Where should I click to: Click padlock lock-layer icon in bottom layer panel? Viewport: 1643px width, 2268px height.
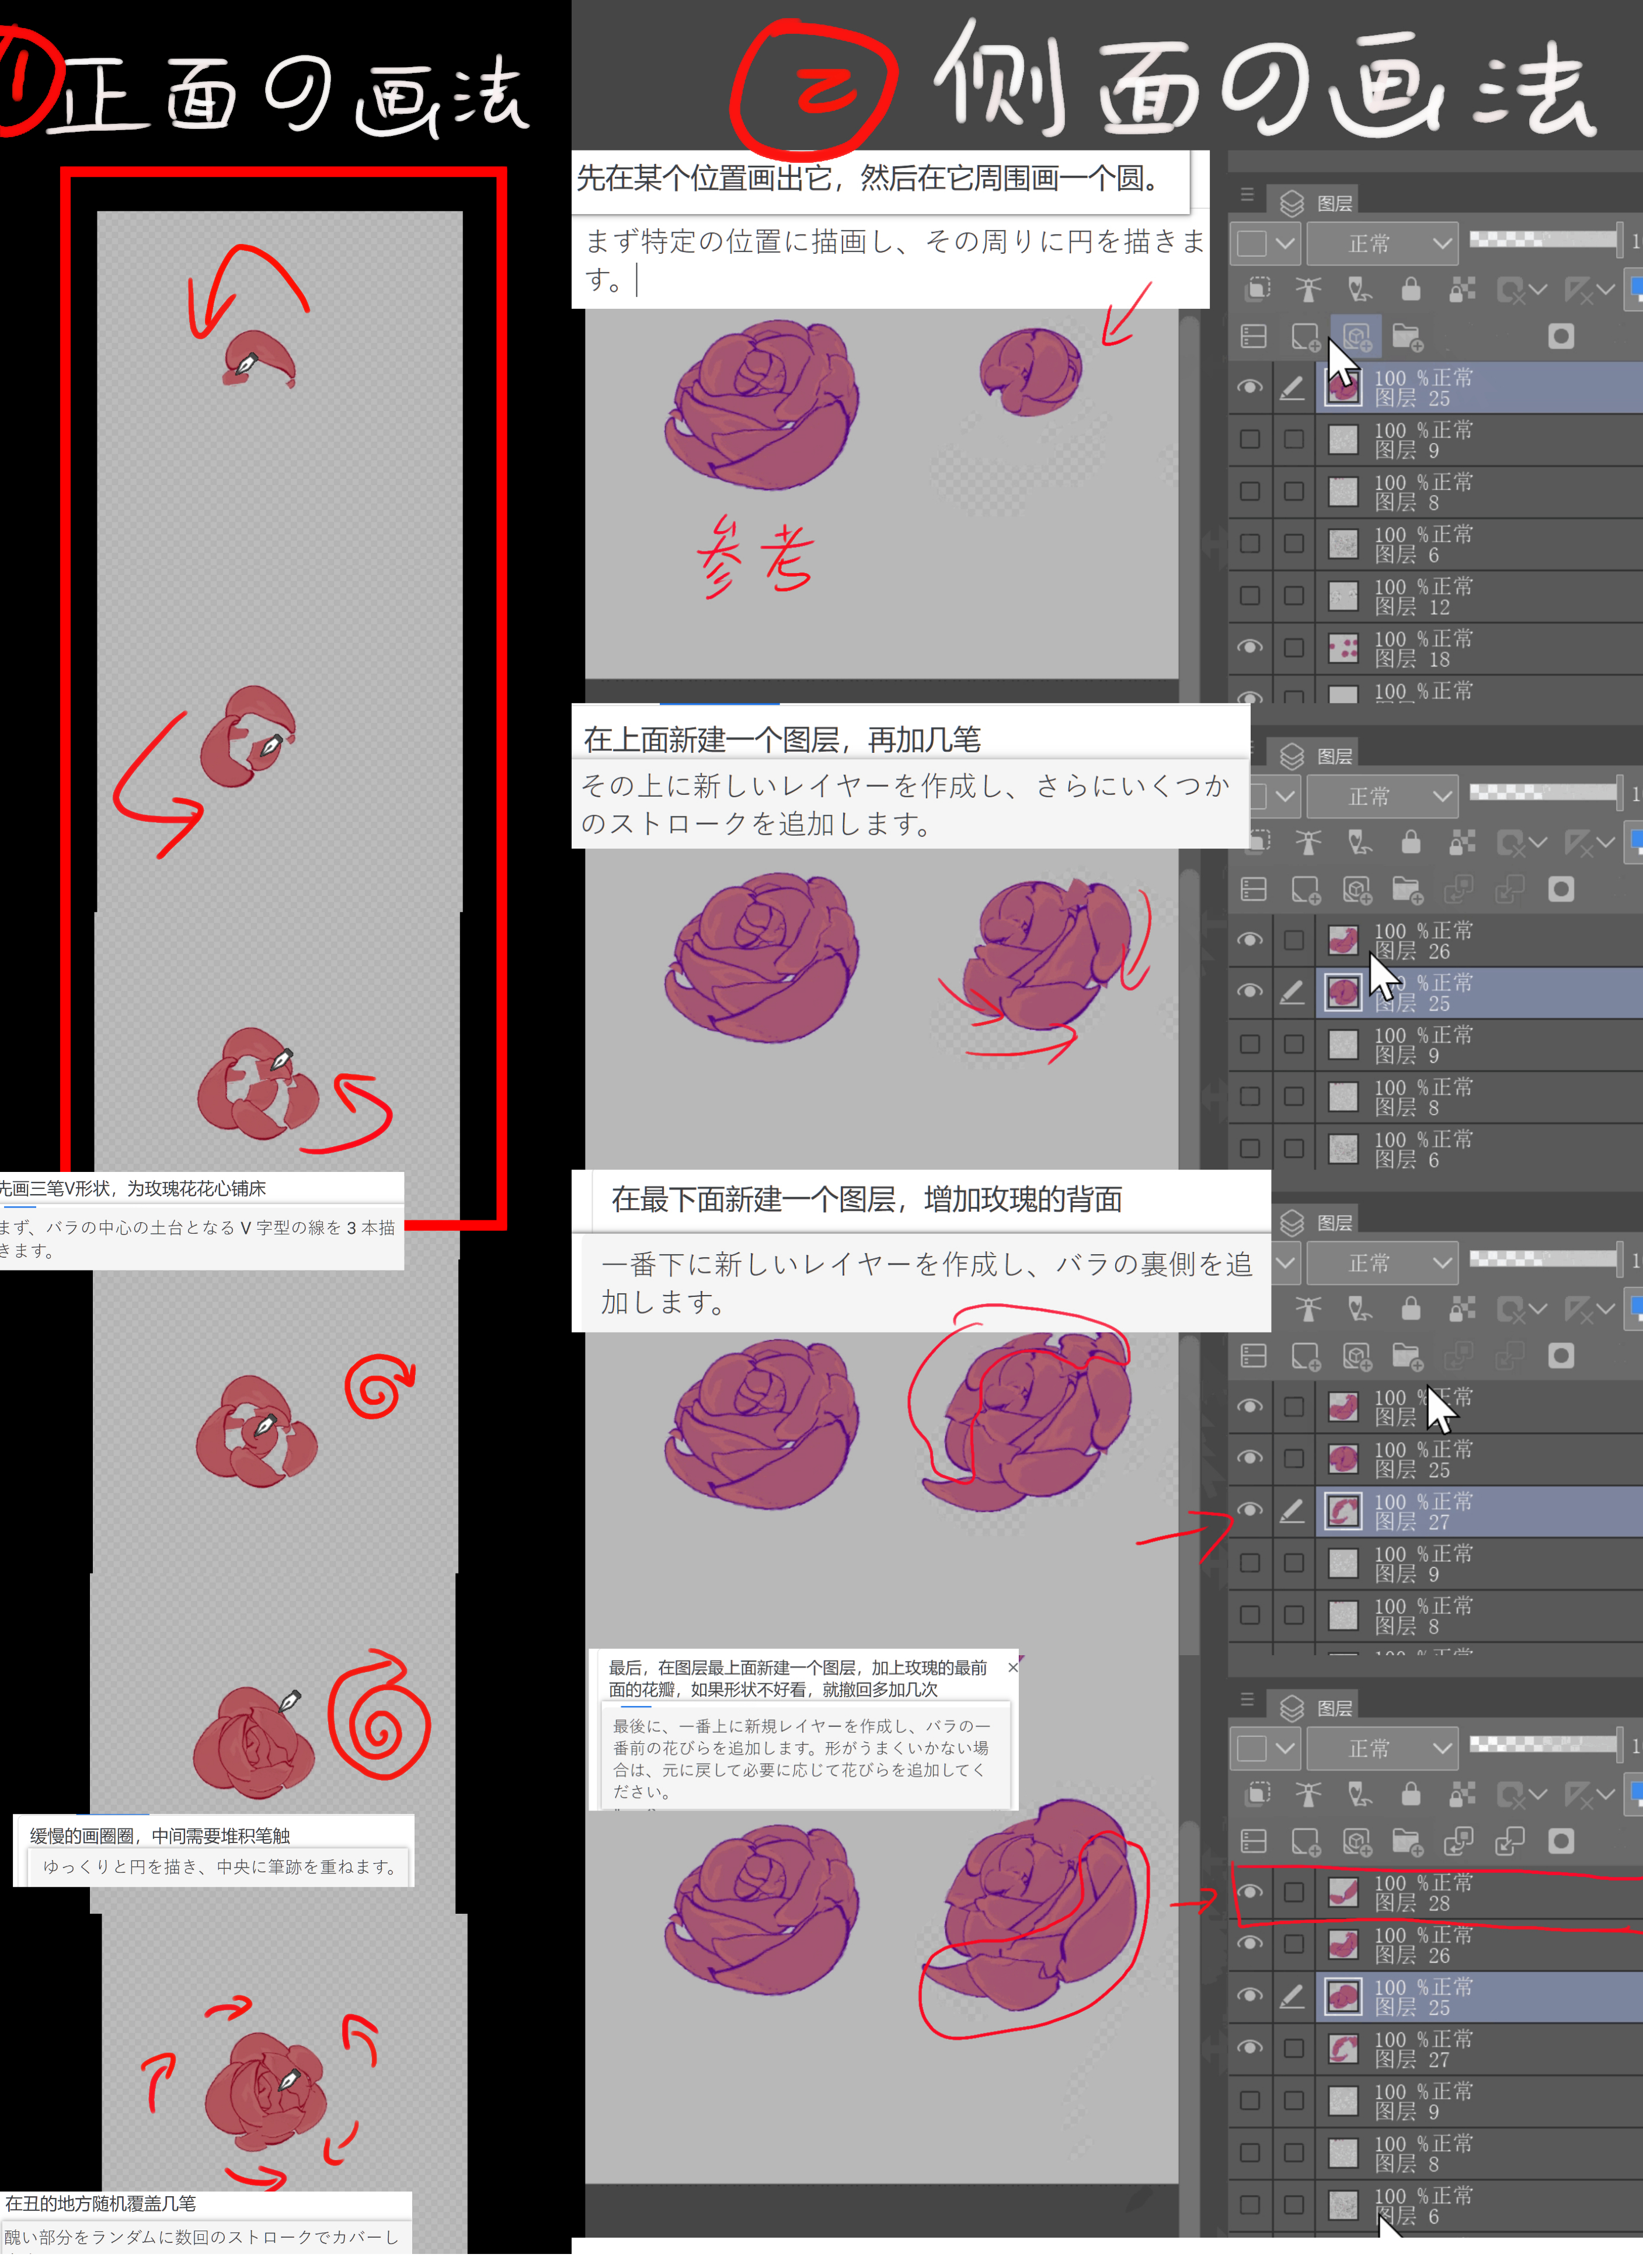[x=1410, y=1794]
